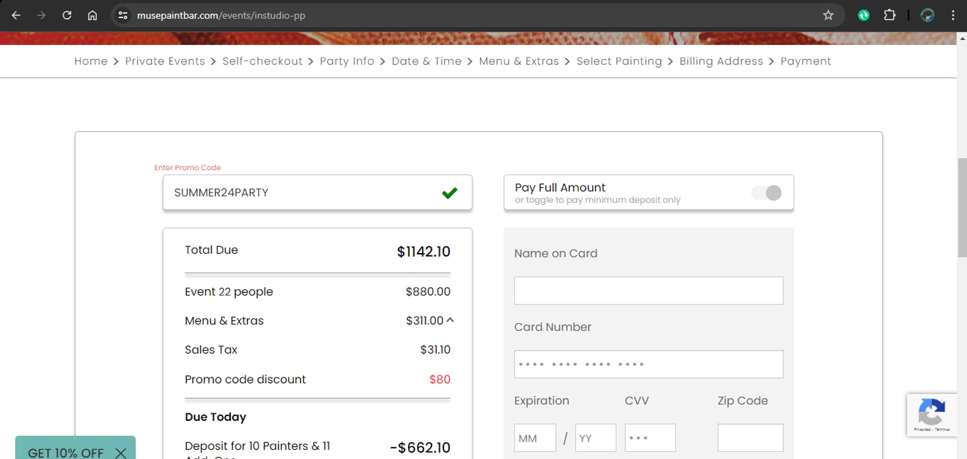Go to Home breadcrumb
The height and width of the screenshot is (459, 967).
point(91,61)
